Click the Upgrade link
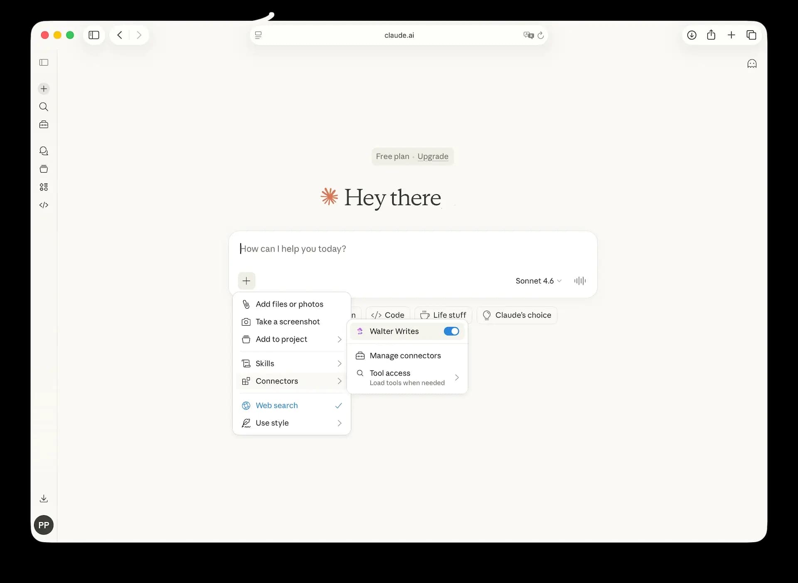This screenshot has width=798, height=583. click(433, 156)
